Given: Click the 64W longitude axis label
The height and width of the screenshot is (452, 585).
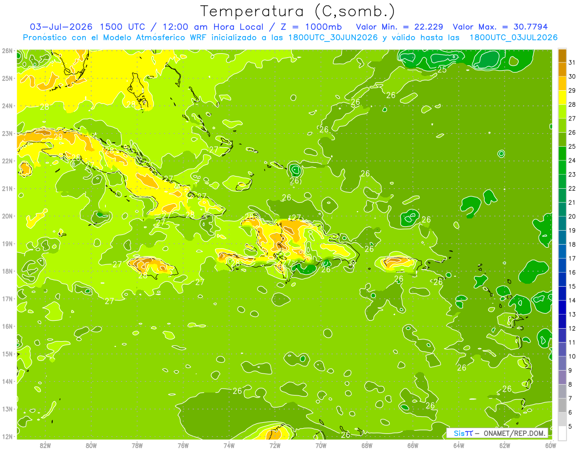Looking at the screenshot, I should (459, 445).
